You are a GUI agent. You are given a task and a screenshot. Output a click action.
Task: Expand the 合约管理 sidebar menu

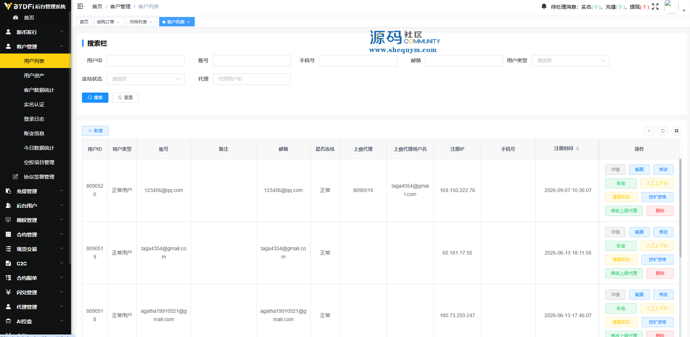(36, 234)
